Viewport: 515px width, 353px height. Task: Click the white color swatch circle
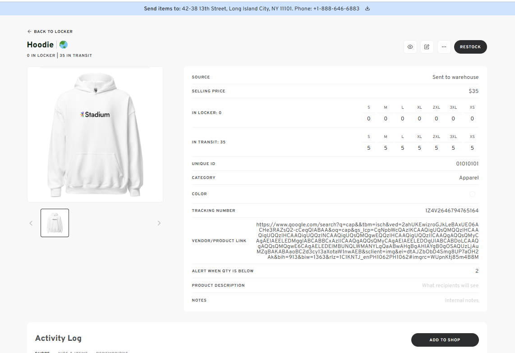[472, 194]
